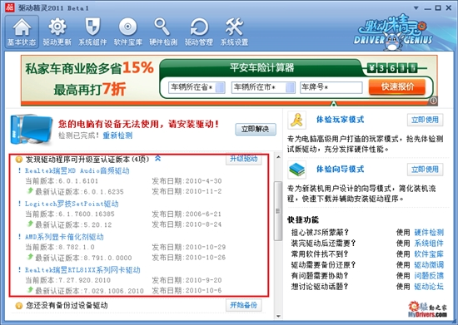Click the scrollbar up arrow
Screen dimensions: 458x325
click(x=278, y=157)
